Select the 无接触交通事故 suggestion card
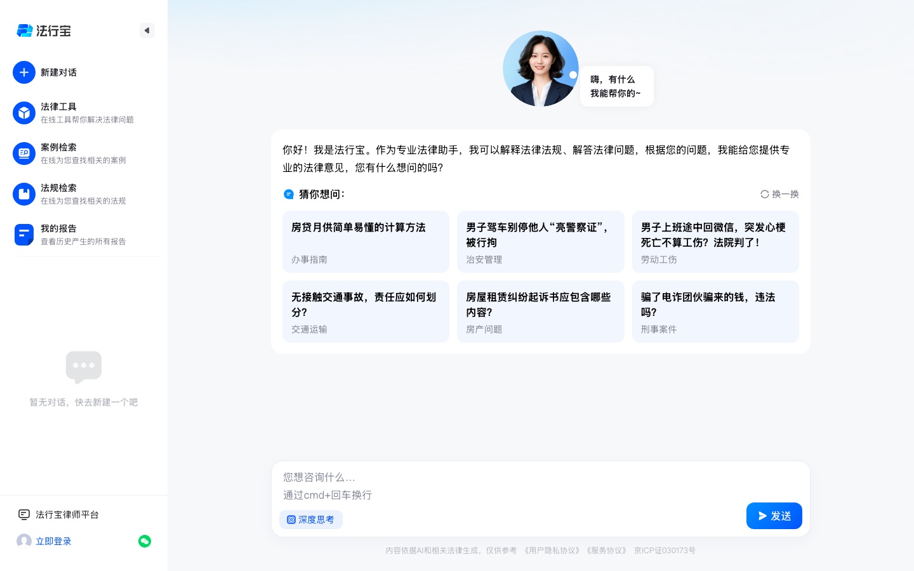The height and width of the screenshot is (571, 914). coord(366,312)
